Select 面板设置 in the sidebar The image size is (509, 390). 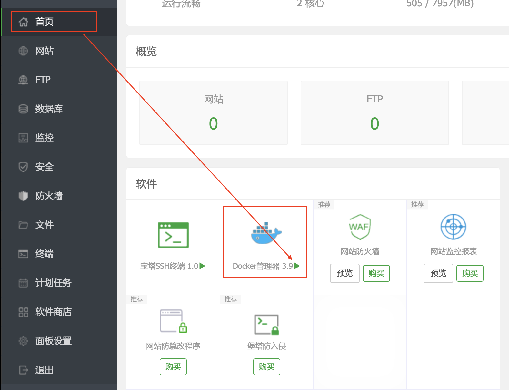53,341
